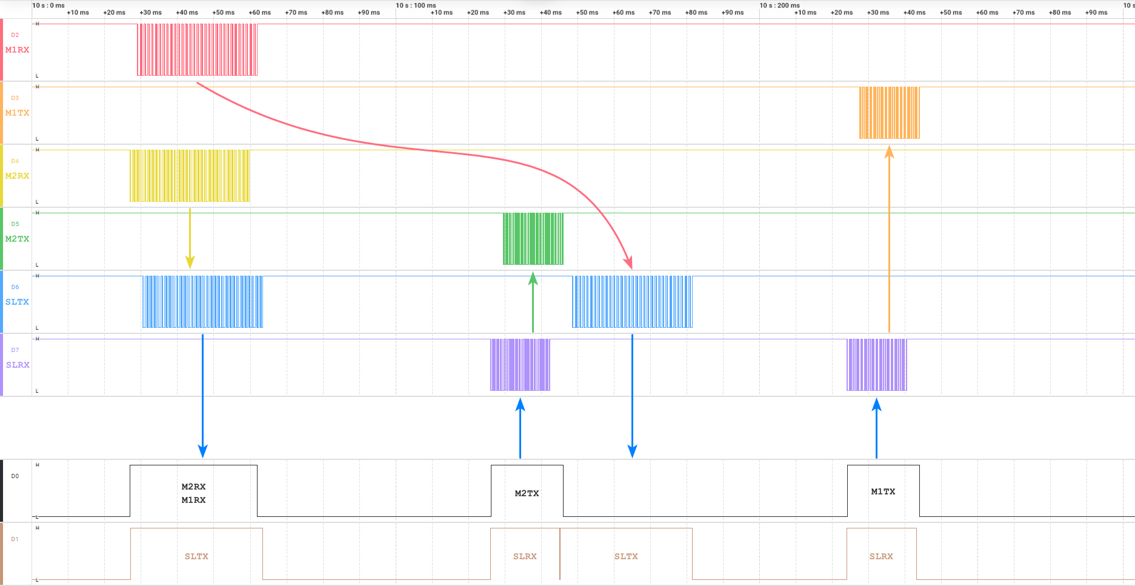
Task: Select the 10 s : 200 ms time marker
Action: point(779,5)
